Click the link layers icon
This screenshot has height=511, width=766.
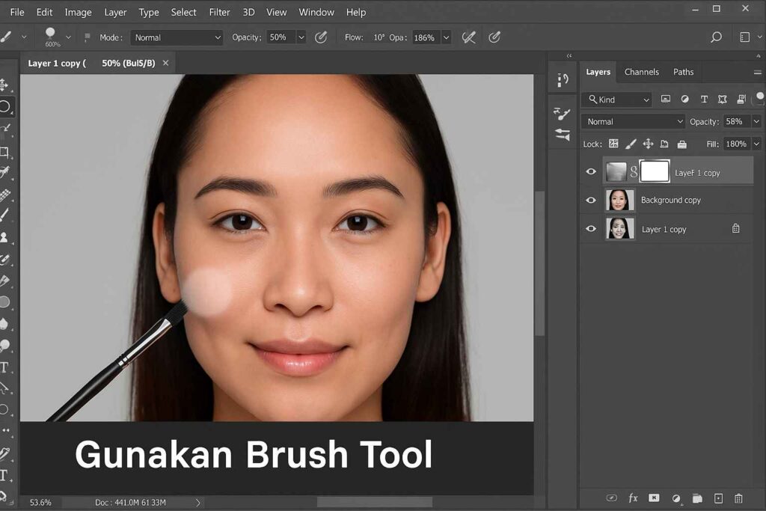(612, 498)
